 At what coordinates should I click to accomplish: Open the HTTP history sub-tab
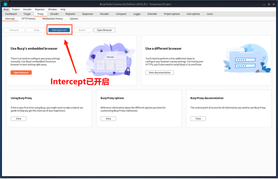click(29, 19)
